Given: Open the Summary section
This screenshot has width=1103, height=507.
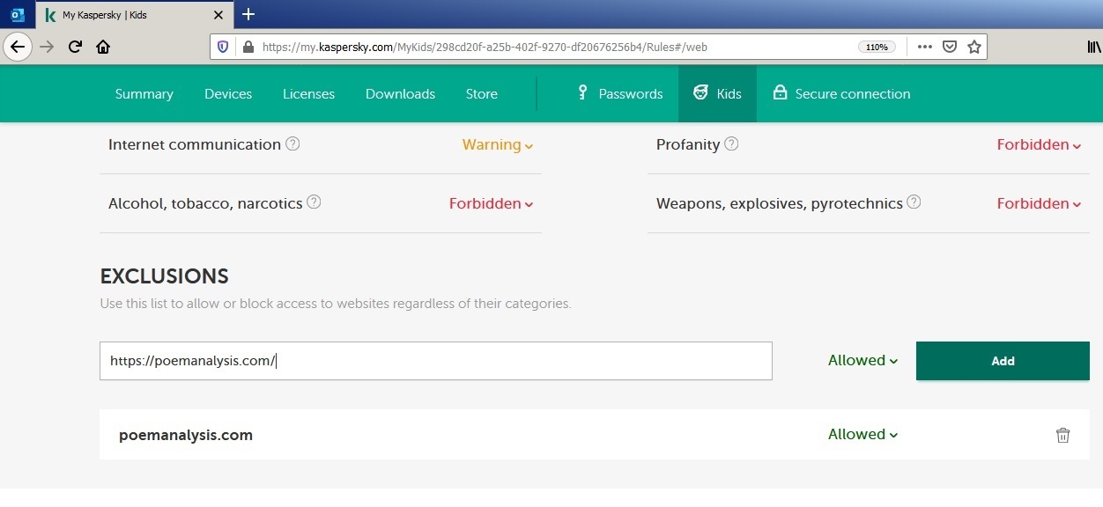Looking at the screenshot, I should point(144,94).
